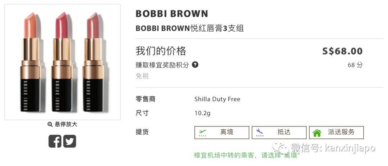Screen dimensions: 388x166
Task: Click the 68 分 points value
Action: pos(355,65)
